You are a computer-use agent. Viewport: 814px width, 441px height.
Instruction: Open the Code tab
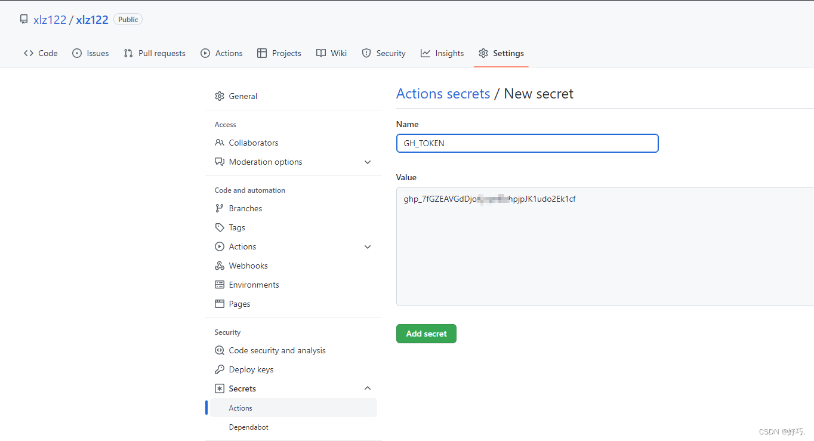click(x=41, y=53)
